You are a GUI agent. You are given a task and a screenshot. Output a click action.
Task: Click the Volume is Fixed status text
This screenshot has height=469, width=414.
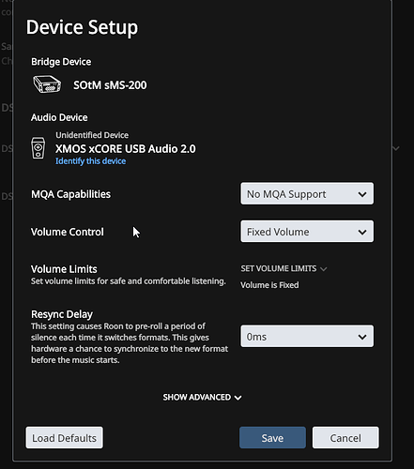[269, 285]
